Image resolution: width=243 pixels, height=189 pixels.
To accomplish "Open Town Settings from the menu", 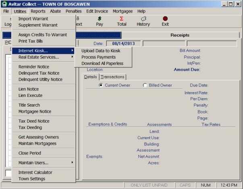I will point(32,179).
